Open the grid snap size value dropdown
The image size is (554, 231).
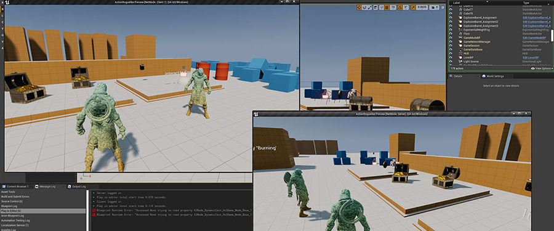pos(393,7)
